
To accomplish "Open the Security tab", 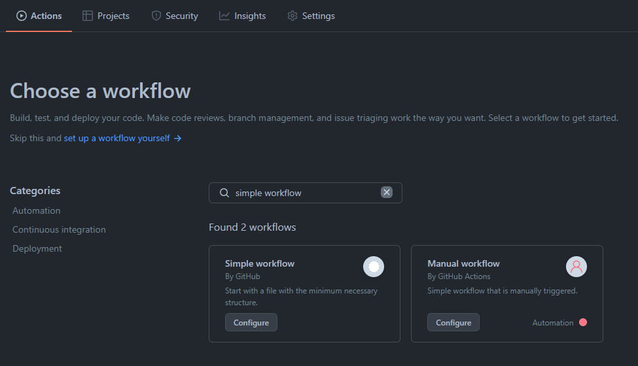I will tap(175, 16).
